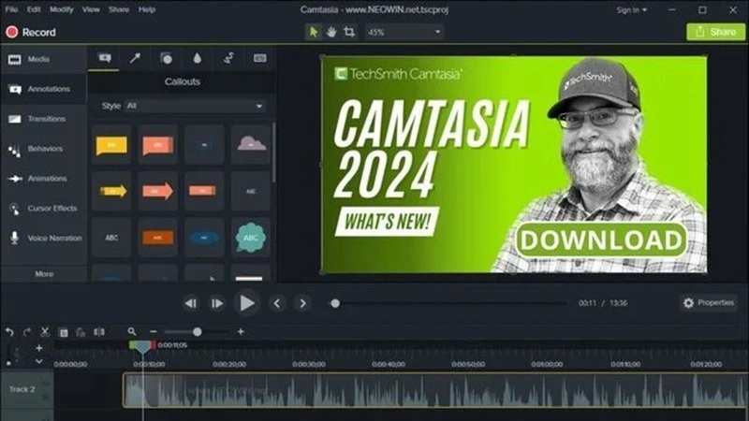The image size is (749, 421).
Task: Activate the Pan hand tool
Action: 331,32
